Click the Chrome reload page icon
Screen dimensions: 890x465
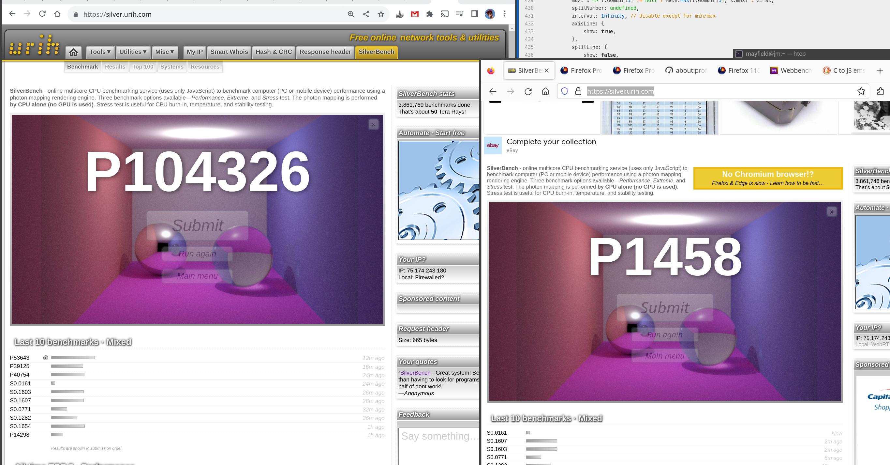coord(42,14)
